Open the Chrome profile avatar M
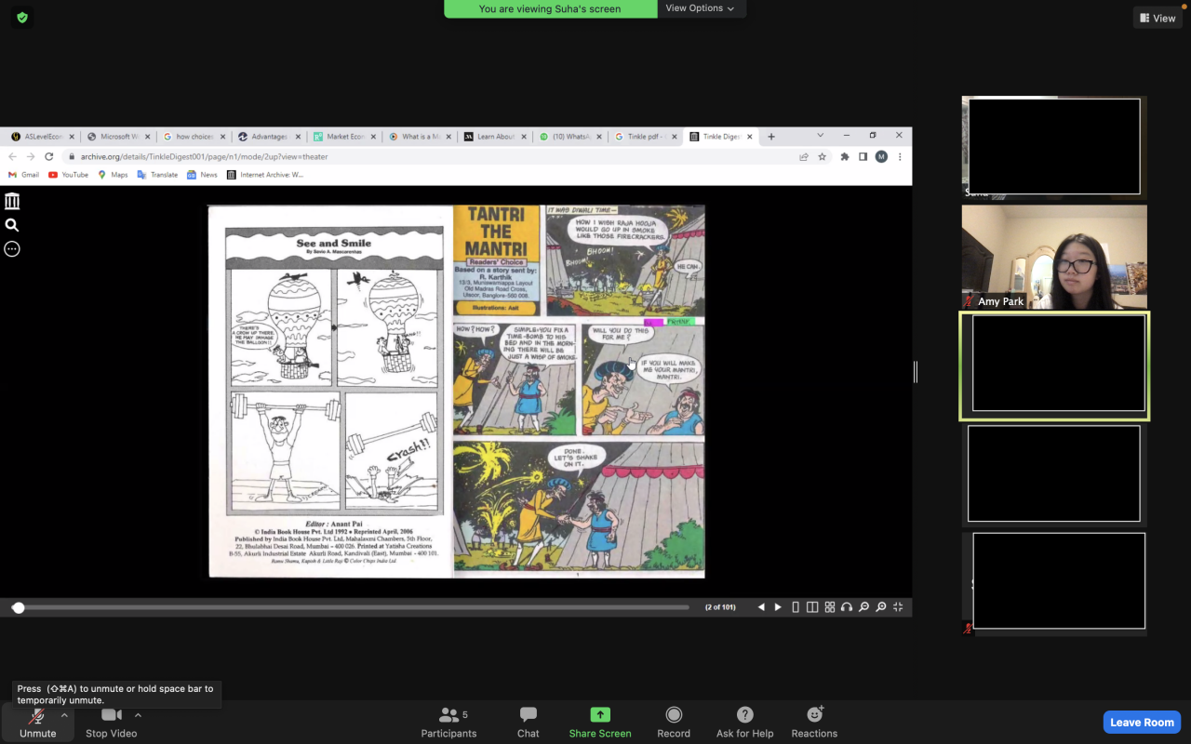Viewport: 1191px width, 744px height. [881, 157]
